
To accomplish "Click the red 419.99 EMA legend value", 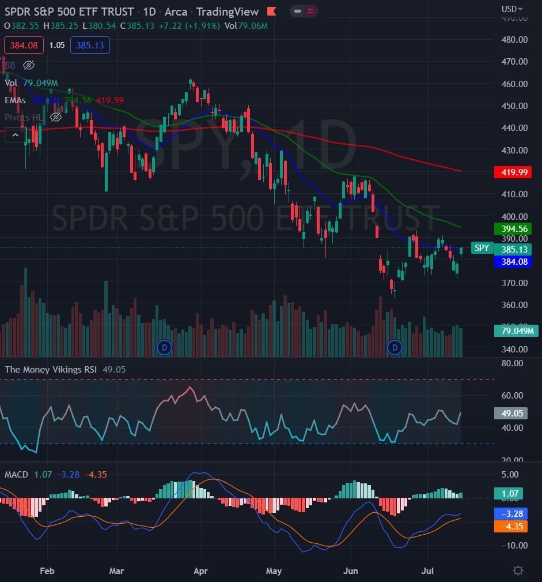I will tap(110, 100).
